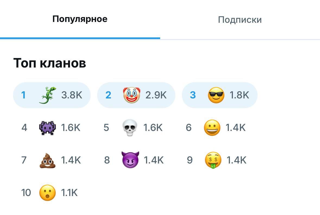Select the purple devil emoji clan
This screenshot has width=320, height=215.
pos(130,160)
